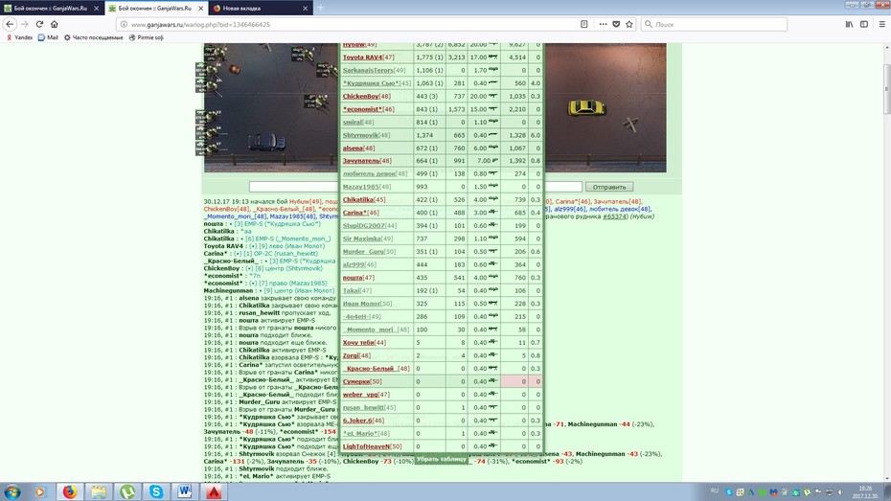Viewport: 891px width, 501px height.
Task: Switch to the first GanjaWars.Ru tab
Action: (50, 8)
